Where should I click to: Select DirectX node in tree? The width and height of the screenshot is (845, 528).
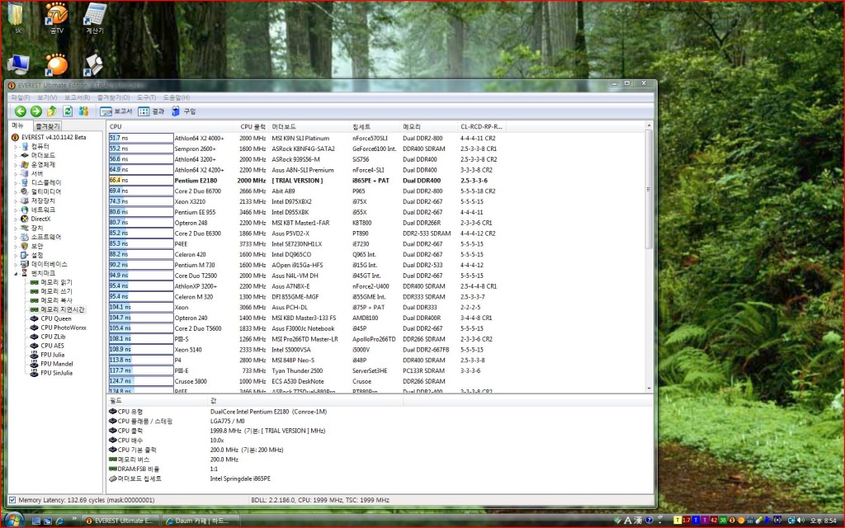point(35,219)
